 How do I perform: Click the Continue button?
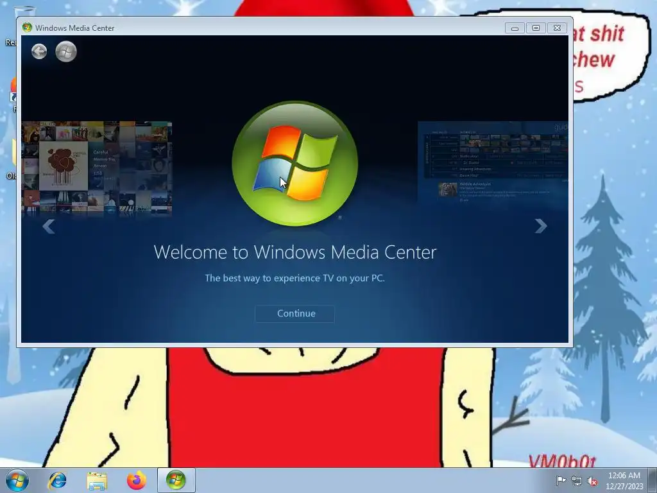(x=294, y=313)
